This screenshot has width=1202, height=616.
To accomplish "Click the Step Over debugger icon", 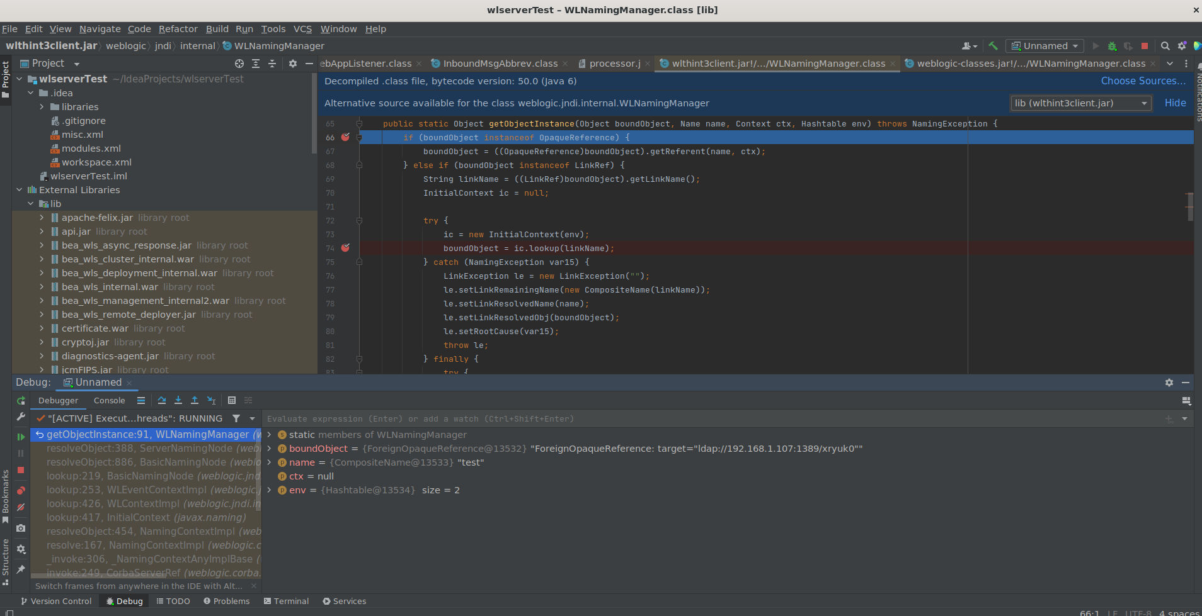I will click(x=162, y=400).
